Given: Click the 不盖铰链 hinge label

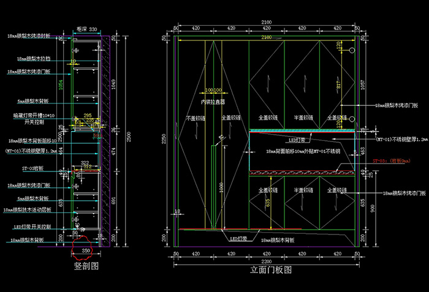Looking at the screenshot, I should [197, 118].
